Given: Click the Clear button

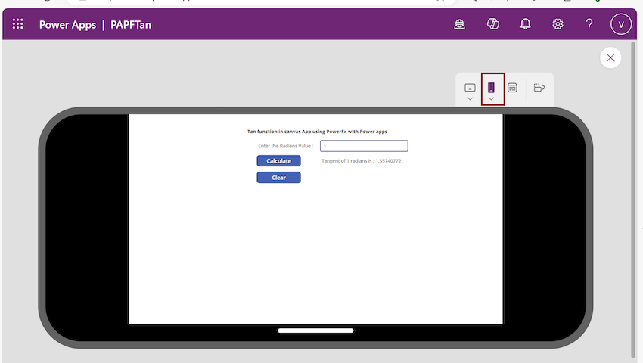Looking at the screenshot, I should coord(279,178).
